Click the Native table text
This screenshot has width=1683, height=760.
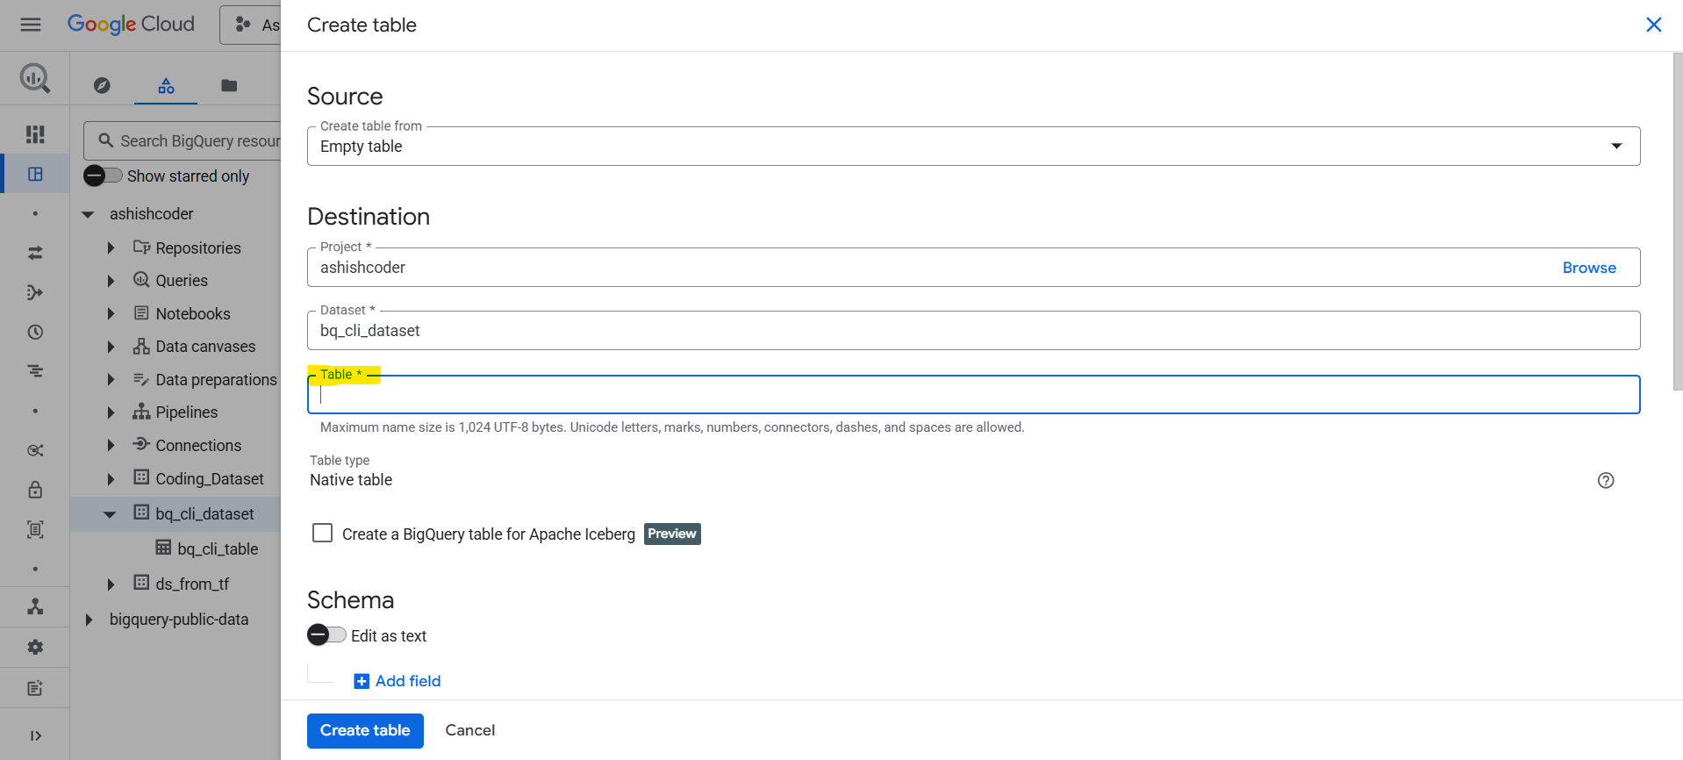click(351, 480)
